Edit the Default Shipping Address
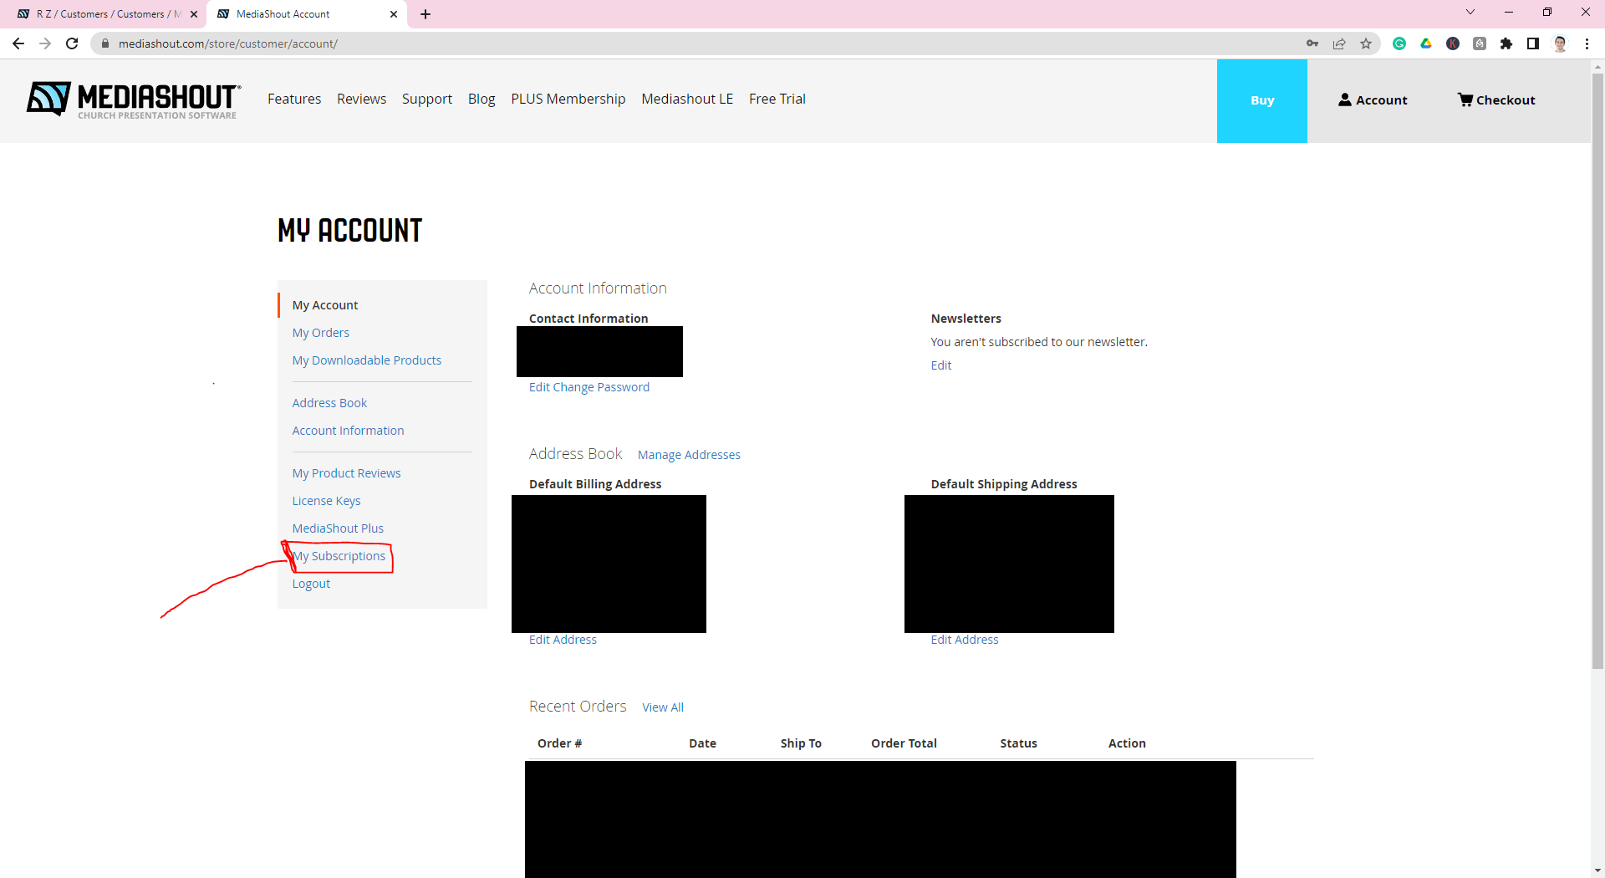The image size is (1605, 878). 965,640
